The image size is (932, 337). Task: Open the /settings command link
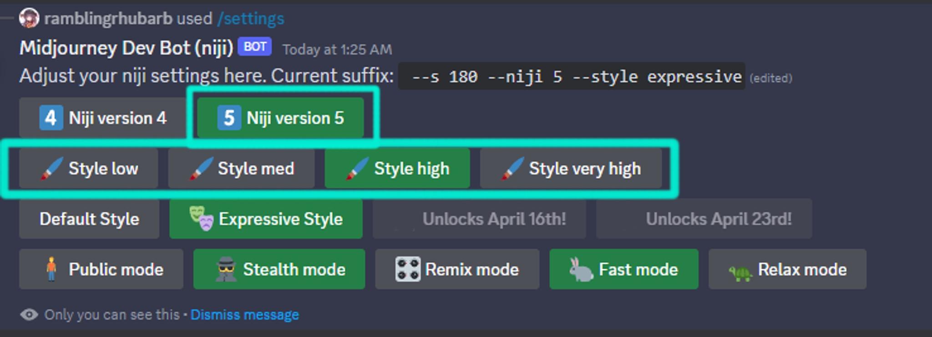(251, 19)
